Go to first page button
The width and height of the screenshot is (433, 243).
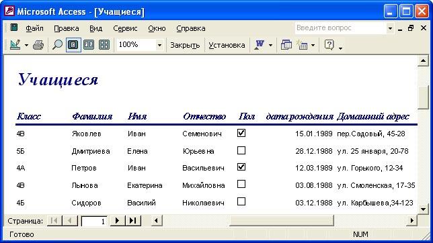pos(54,221)
